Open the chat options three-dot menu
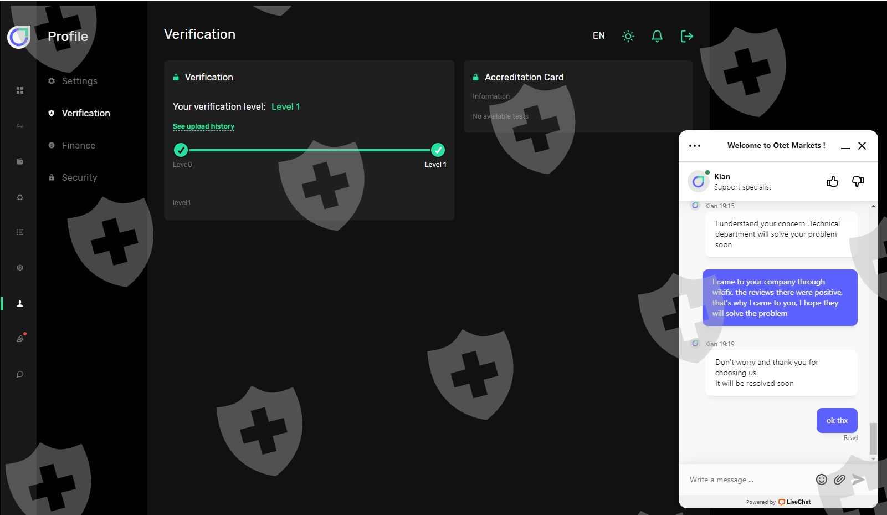 coord(695,146)
